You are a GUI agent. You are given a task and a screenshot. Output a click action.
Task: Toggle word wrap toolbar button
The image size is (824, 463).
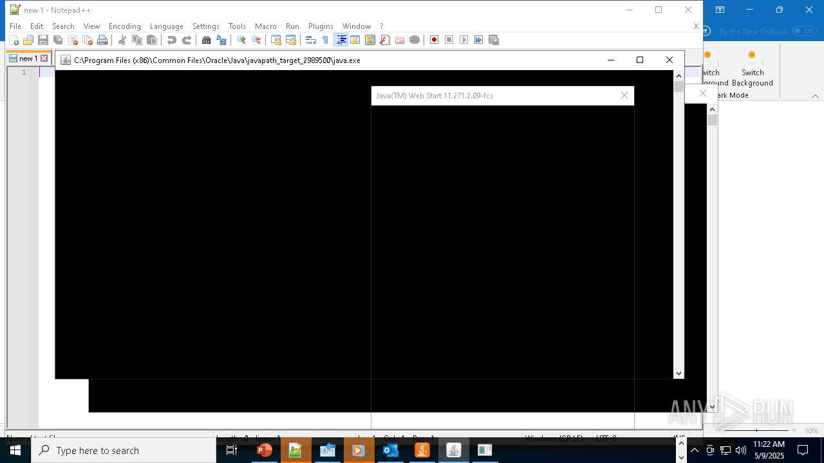pos(311,40)
